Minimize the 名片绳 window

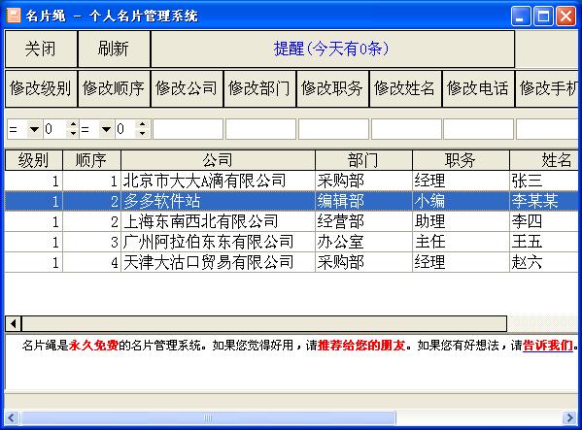(521, 17)
